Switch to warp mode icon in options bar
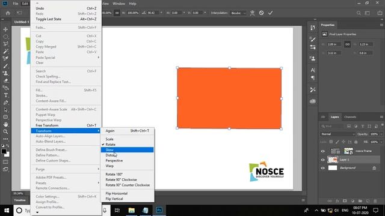The height and width of the screenshot is (216, 385). point(252,13)
